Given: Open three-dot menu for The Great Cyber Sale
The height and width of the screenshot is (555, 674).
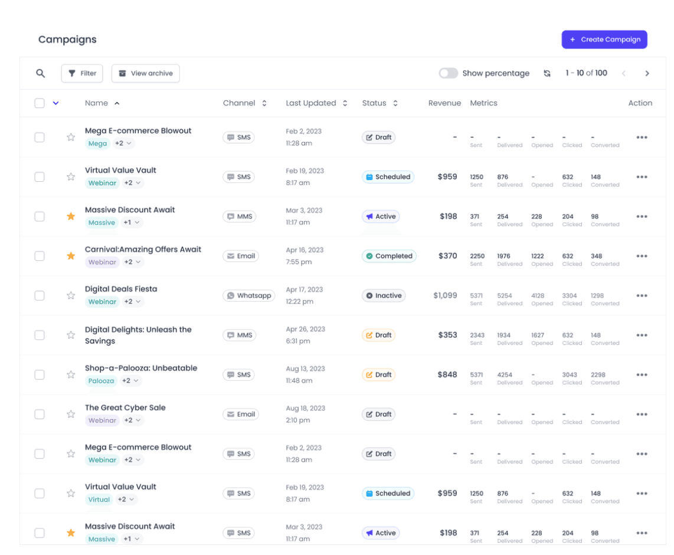Looking at the screenshot, I should pos(642,414).
